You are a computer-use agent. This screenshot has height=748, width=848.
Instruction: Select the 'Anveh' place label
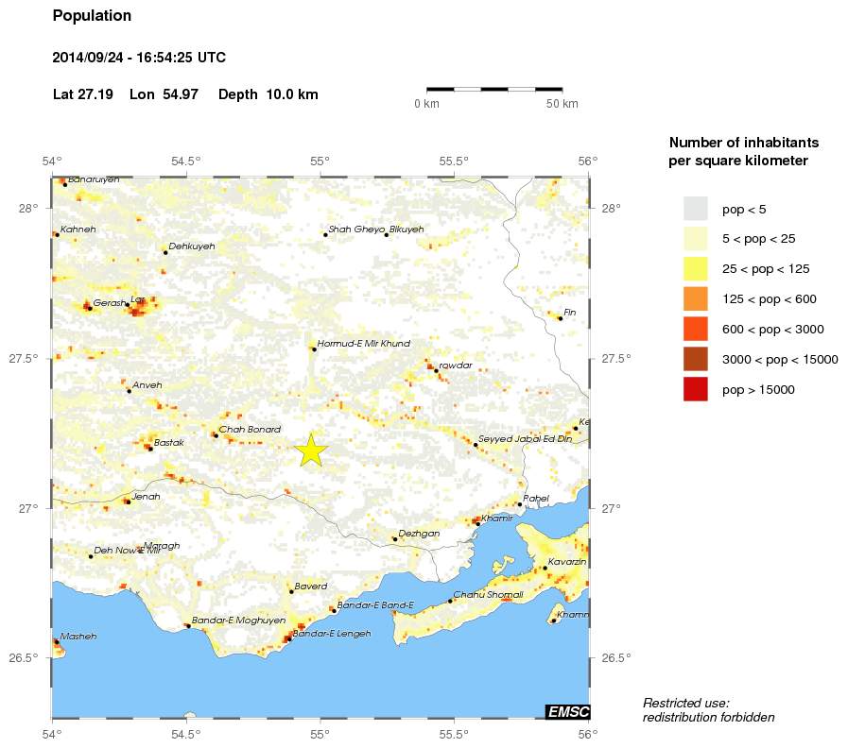tap(147, 385)
